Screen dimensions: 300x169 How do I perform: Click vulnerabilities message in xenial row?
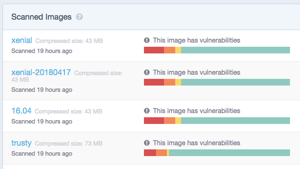[x=197, y=40]
